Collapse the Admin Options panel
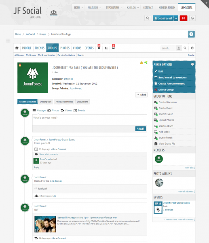 point(192,64)
